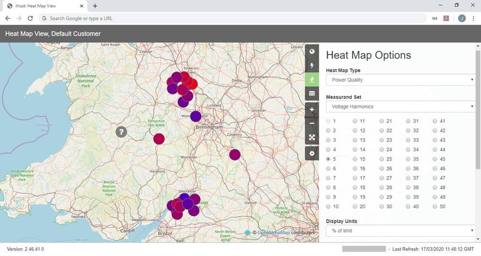The height and width of the screenshot is (256, 481).
Task: Select the green flame heat map icon
Action: 312,80
